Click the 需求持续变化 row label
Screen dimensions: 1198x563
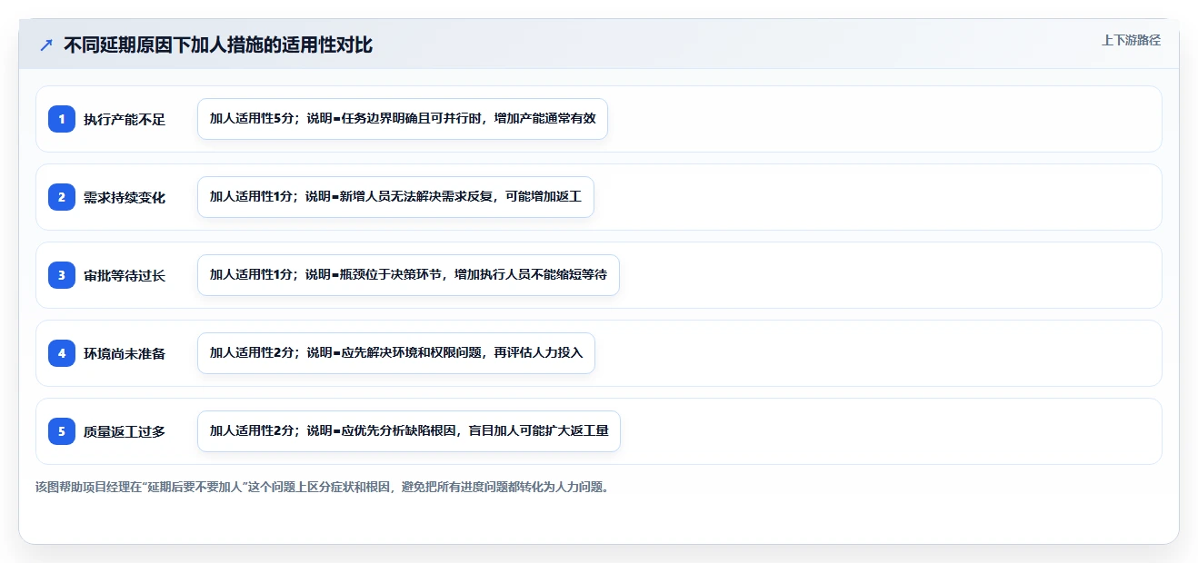point(125,197)
